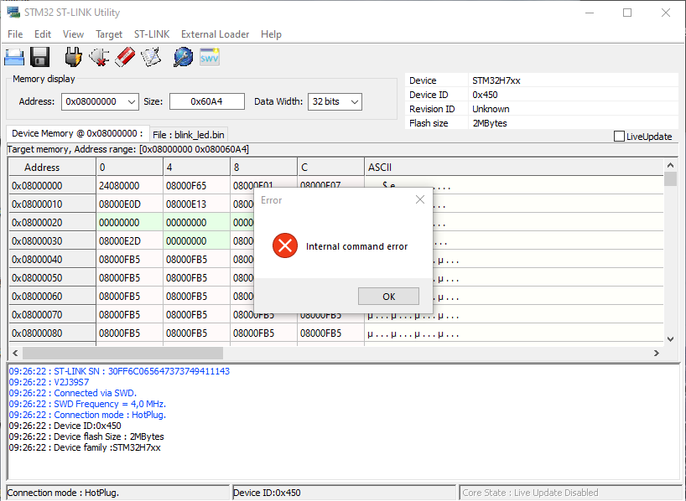Image resolution: width=686 pixels, height=501 pixels.
Task: Select cell value 08000E13
Action: pos(196,204)
